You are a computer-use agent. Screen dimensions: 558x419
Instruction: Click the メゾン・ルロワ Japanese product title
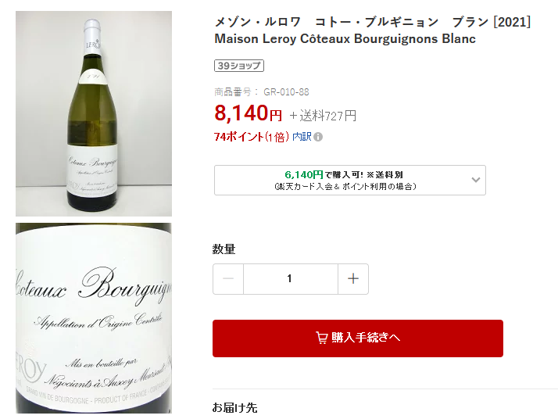[372, 22]
